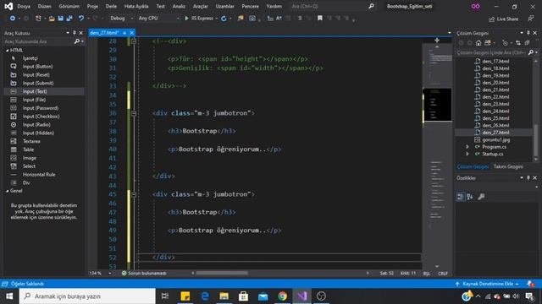
Task: Click the Save All icon in toolbar
Action: (69, 19)
